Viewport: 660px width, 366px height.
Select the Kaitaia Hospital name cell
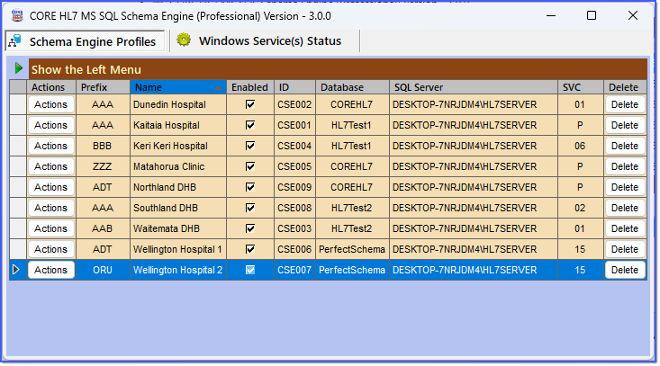(x=178, y=125)
